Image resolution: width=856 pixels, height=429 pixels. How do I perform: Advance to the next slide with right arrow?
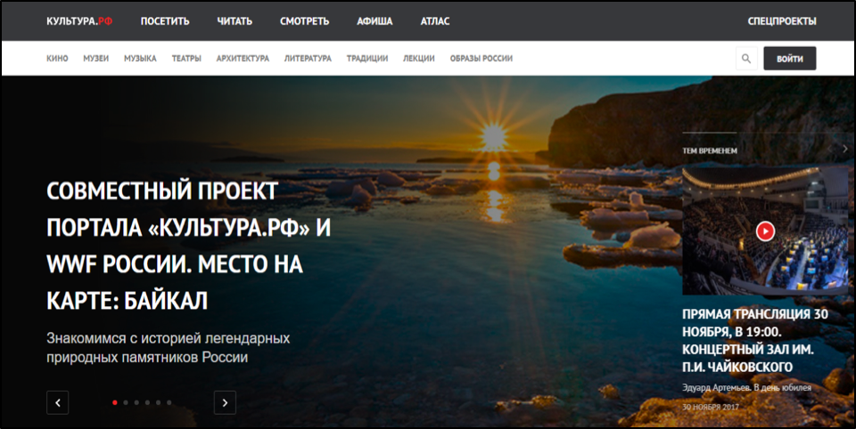coord(225,402)
